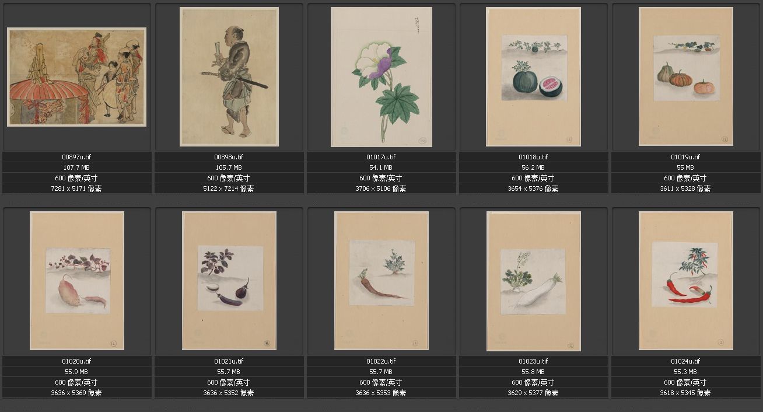Click the 56.2 MB file size label
This screenshot has width=763, height=412.
(x=534, y=167)
